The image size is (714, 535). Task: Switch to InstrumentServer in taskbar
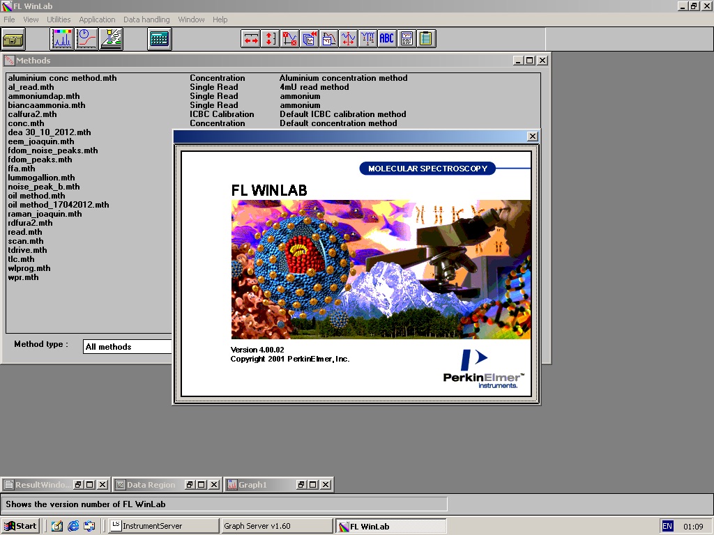click(164, 526)
